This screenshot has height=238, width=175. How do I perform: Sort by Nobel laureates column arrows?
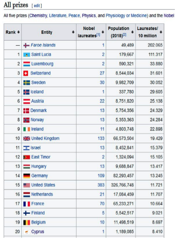103,32
